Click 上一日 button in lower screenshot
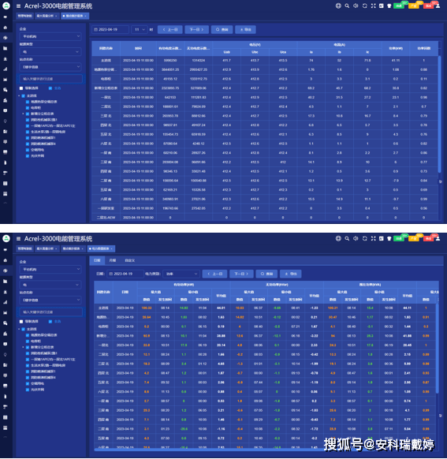Screen dimensions: 447x459 215,274
